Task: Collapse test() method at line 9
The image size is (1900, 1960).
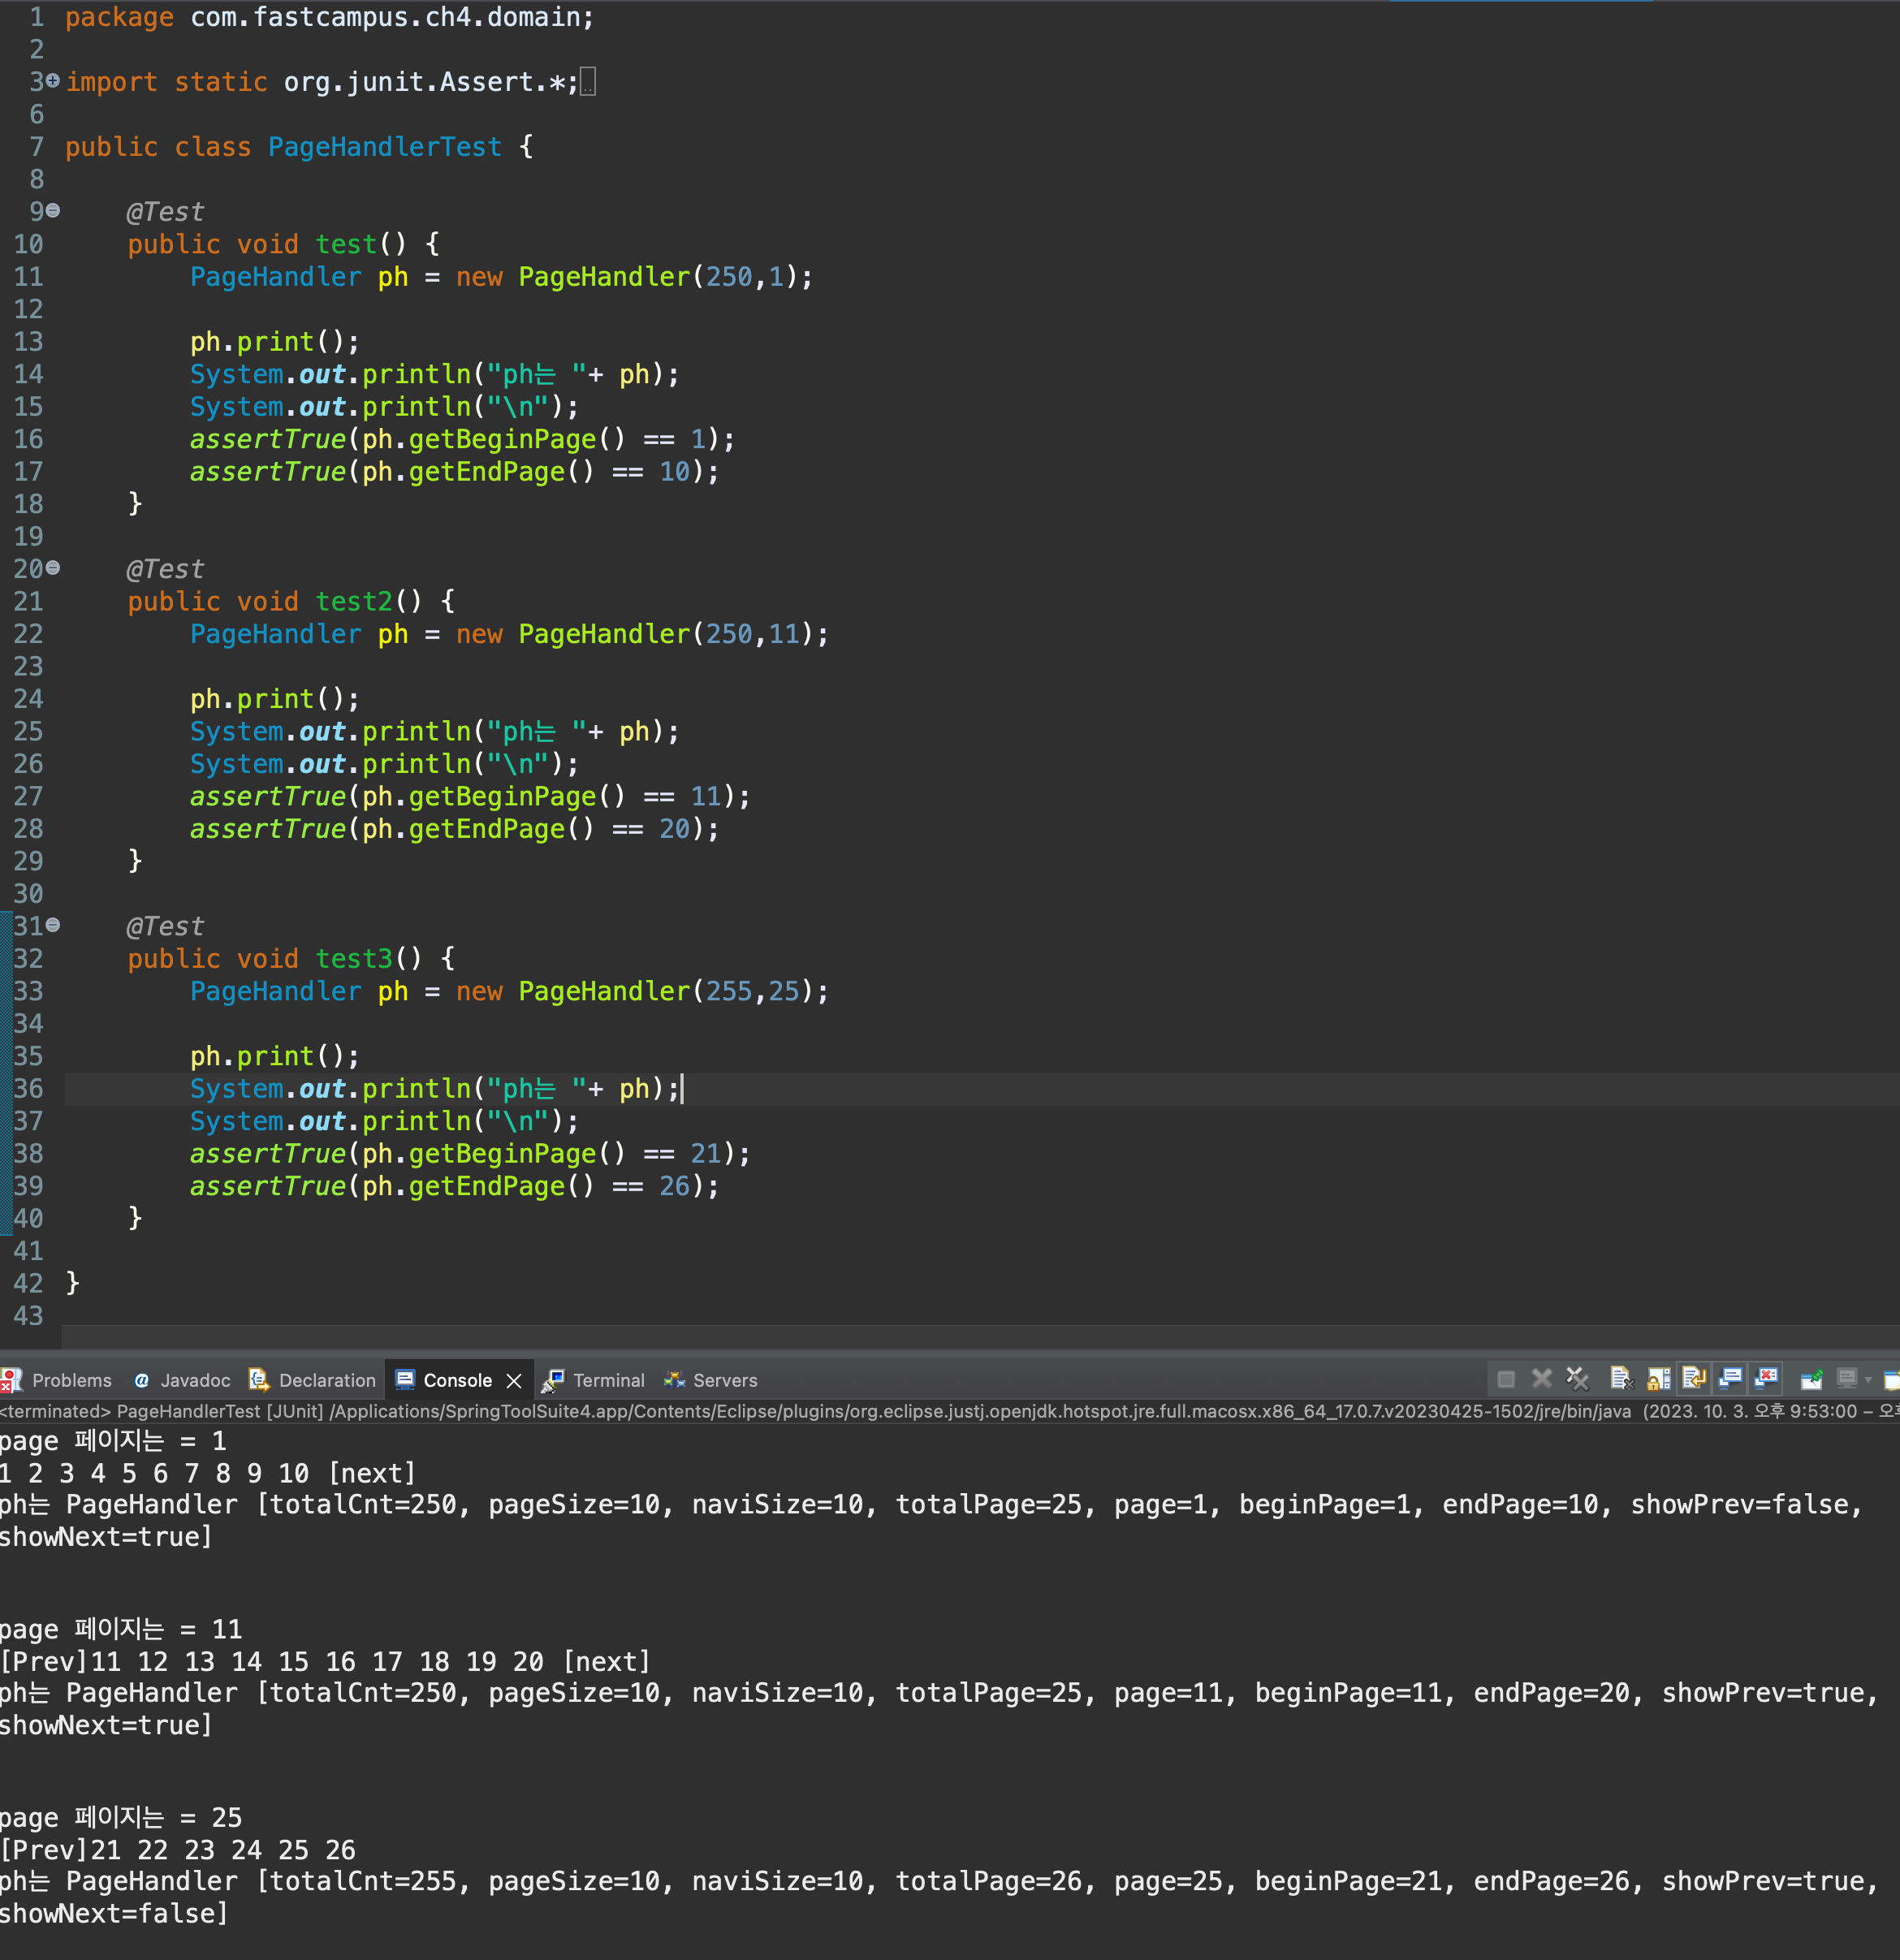Action: tap(53, 210)
